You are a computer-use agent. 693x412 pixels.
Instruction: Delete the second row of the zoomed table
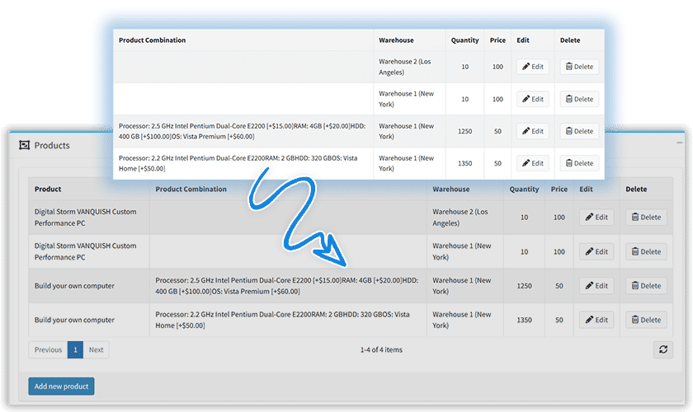[x=579, y=99]
